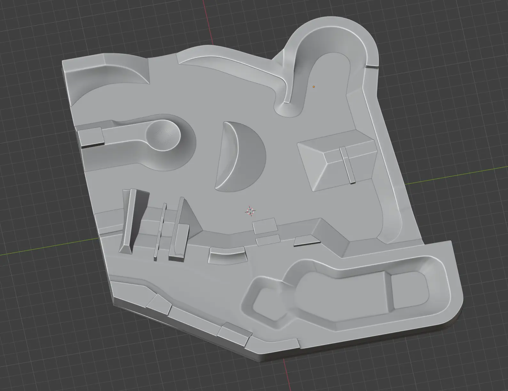Click the 3D cursor crosshair in the viewport
Image resolution: width=508 pixels, height=391 pixels.
[250, 211]
